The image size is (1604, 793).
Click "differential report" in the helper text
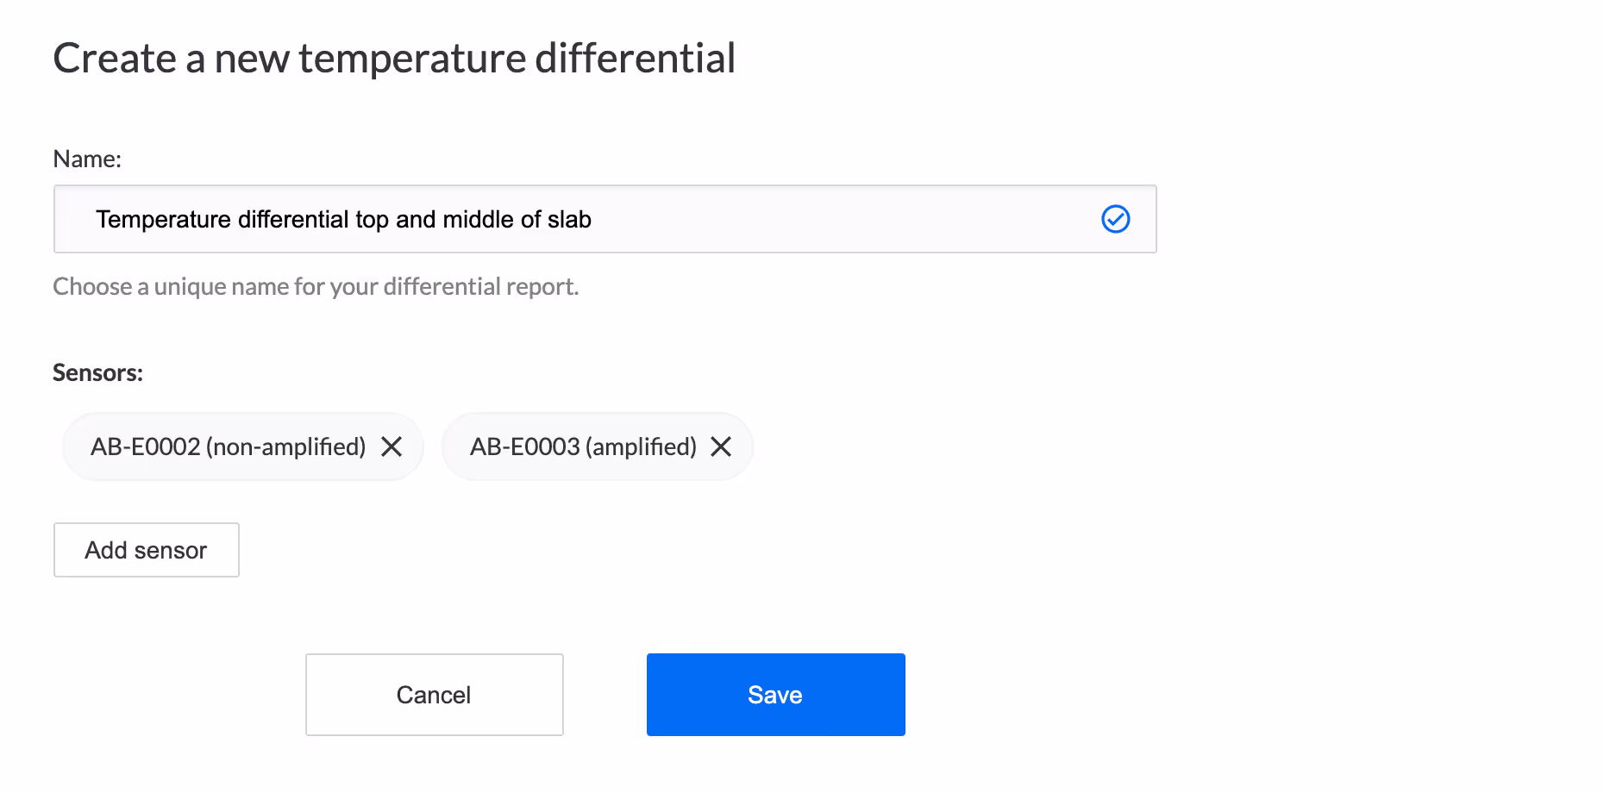pyautogui.click(x=480, y=286)
